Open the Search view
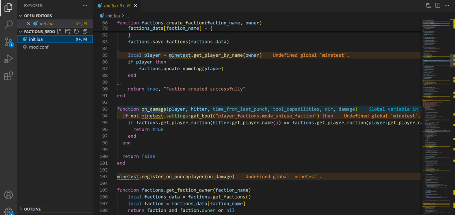This screenshot has height=215, width=455. [x=8, y=25]
